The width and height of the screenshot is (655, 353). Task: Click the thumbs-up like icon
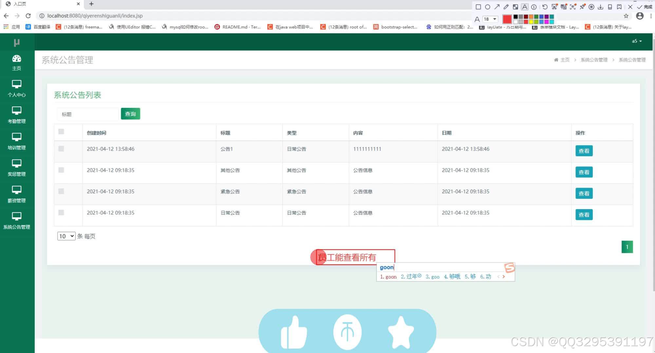click(294, 332)
